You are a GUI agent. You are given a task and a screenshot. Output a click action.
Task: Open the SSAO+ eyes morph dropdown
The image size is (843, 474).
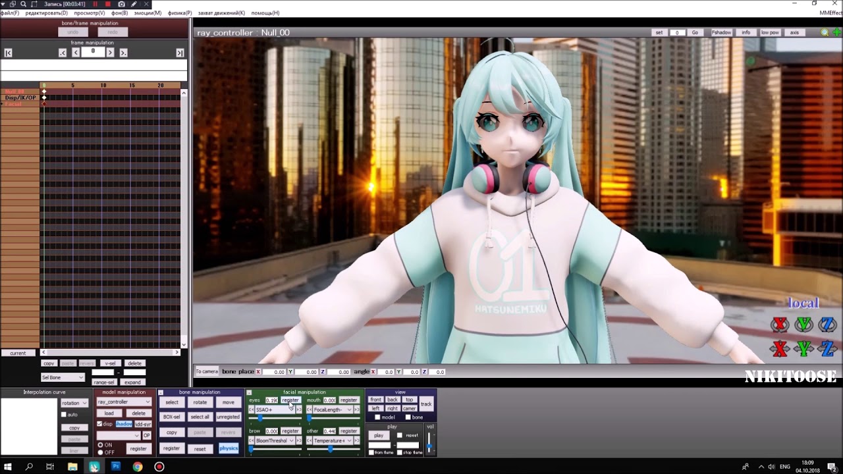[275, 409]
